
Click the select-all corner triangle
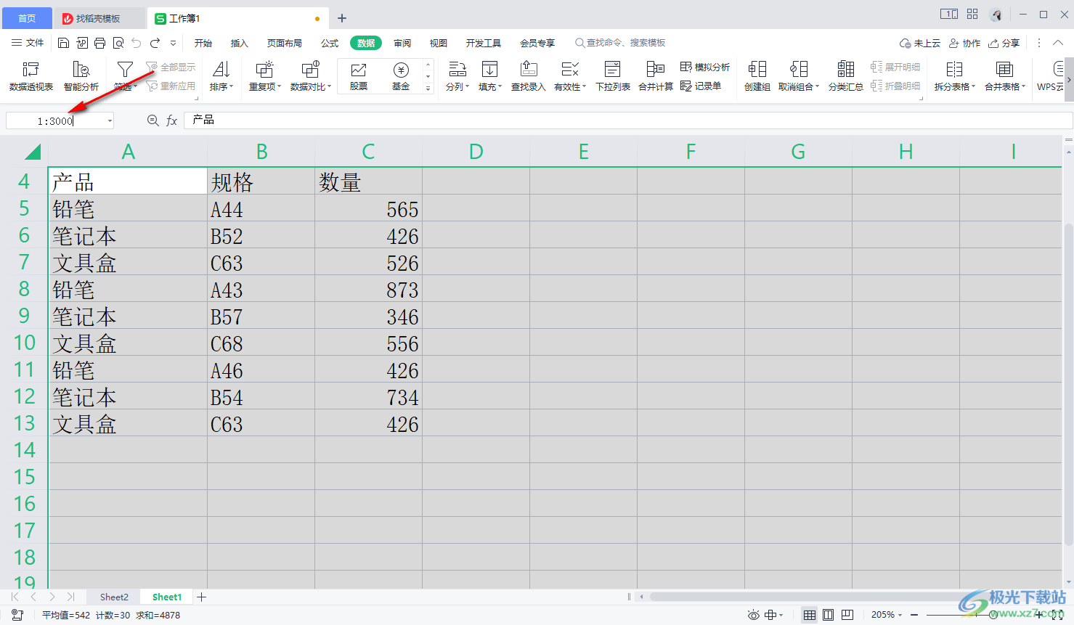[33, 152]
